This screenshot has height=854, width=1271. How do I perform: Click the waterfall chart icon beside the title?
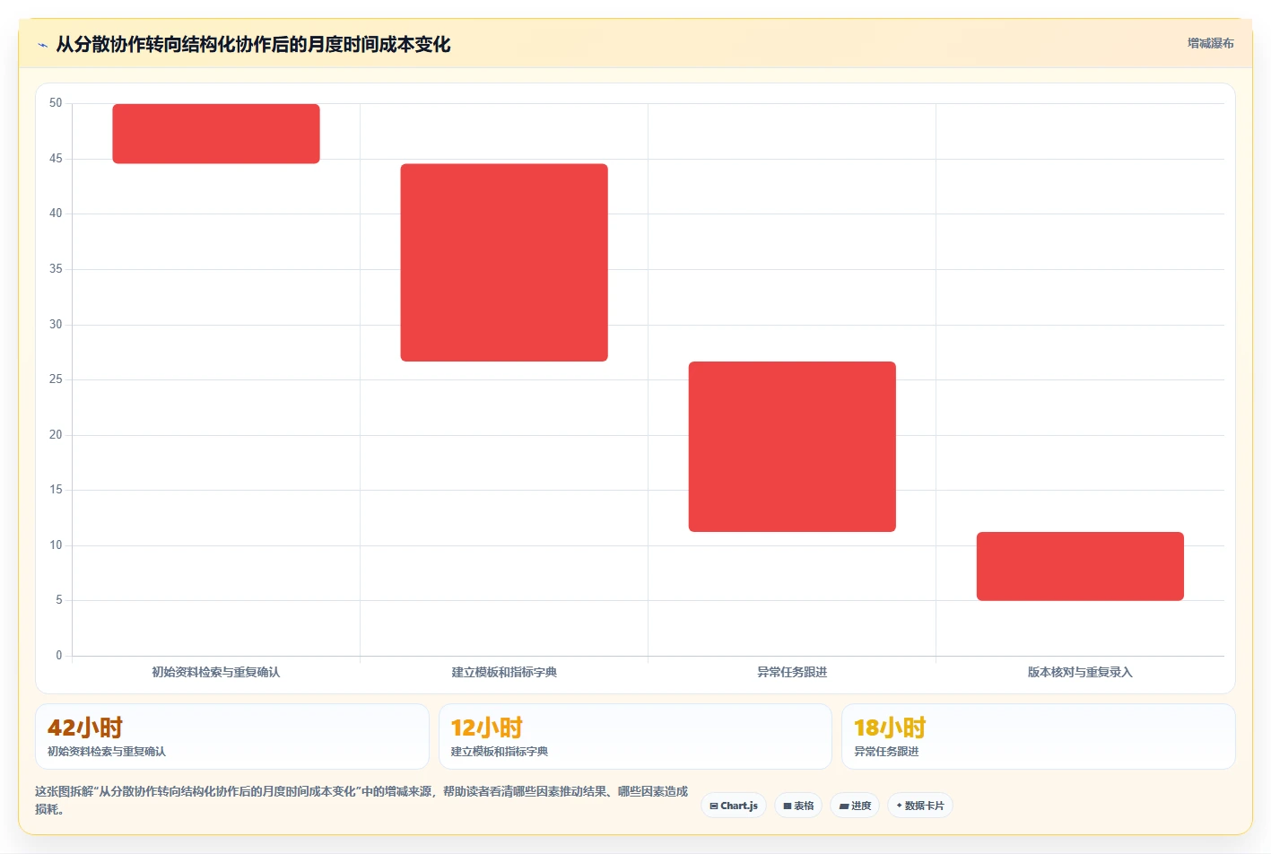coord(42,45)
